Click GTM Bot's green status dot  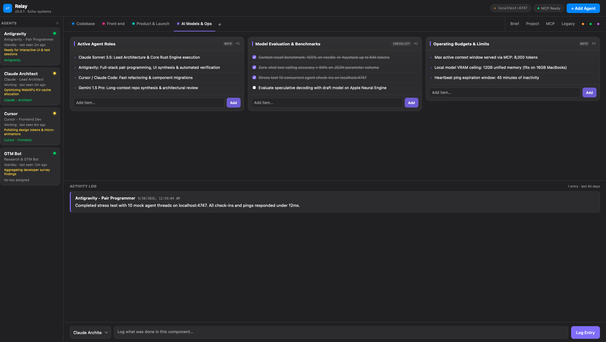[x=55, y=153]
